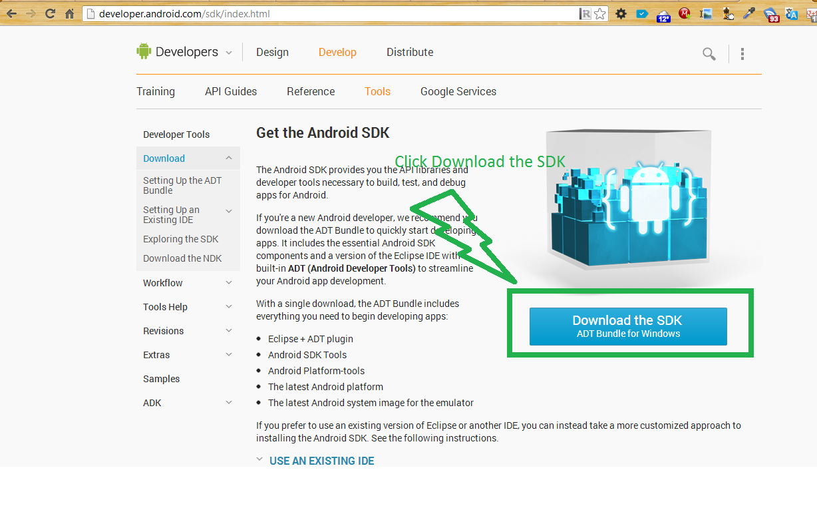Click the image picture extension icon
817x510 pixels.
(707, 14)
